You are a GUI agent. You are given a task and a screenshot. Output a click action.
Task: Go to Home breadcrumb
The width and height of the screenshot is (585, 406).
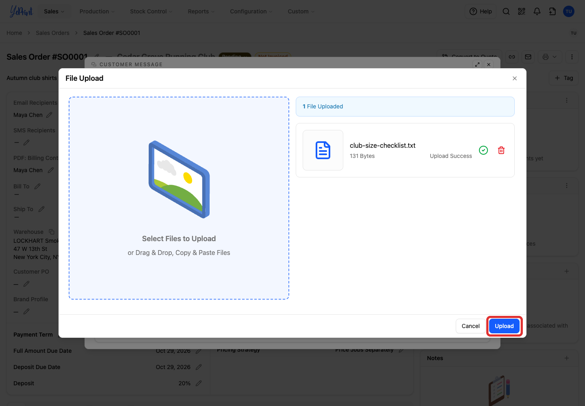(14, 33)
